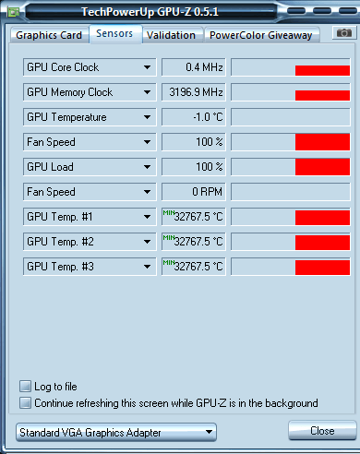Viewport: 360px width, 454px height.
Task: Click the GPU Temp. #3 history graph
Action: point(291,267)
